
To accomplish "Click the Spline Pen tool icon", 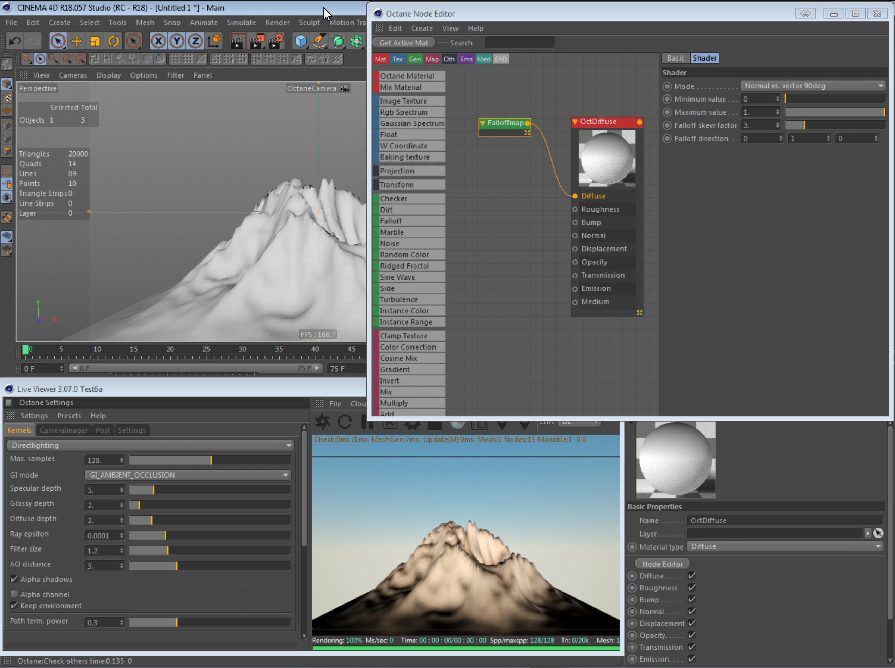I will (x=319, y=41).
